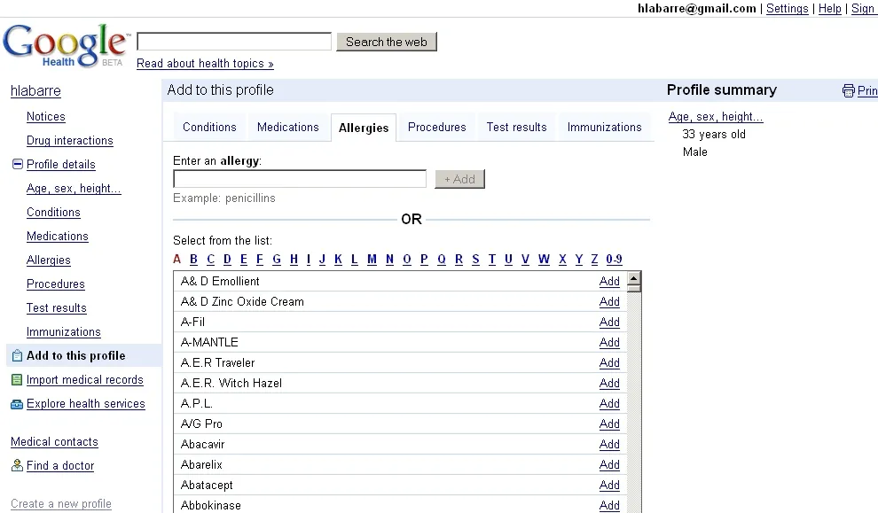Add A-Fil to allergies
Screen dimensions: 878x513
(609, 323)
